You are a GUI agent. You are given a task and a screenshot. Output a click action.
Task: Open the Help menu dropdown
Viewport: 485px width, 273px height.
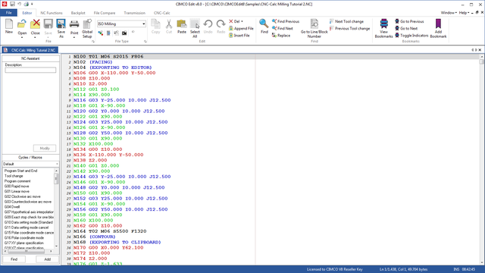tap(464, 13)
